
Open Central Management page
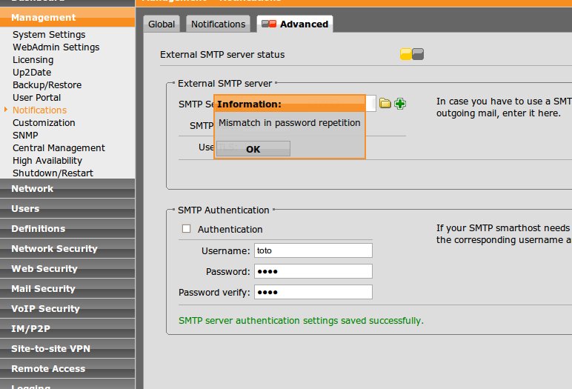pyautogui.click(x=59, y=147)
